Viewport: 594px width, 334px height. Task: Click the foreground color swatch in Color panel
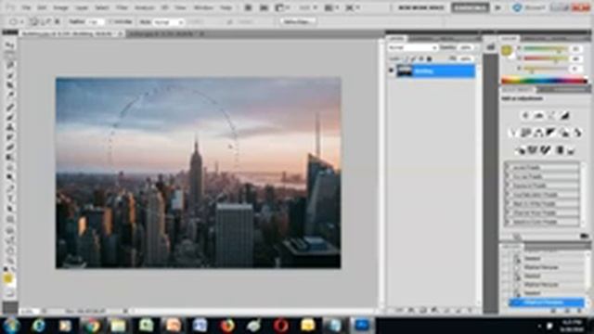point(507,50)
